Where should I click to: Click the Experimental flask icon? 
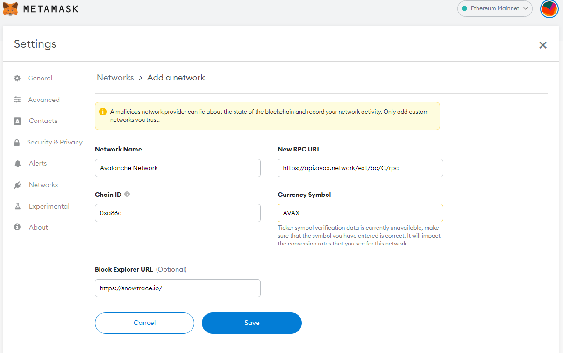click(18, 206)
